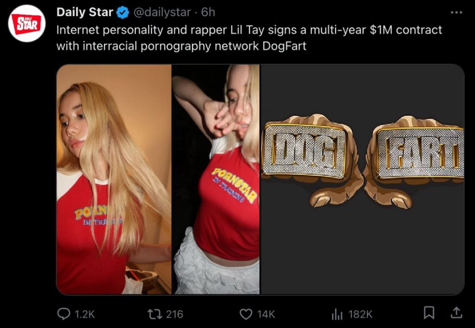Click the 6h timestamp
475x328 pixels.
208,13
